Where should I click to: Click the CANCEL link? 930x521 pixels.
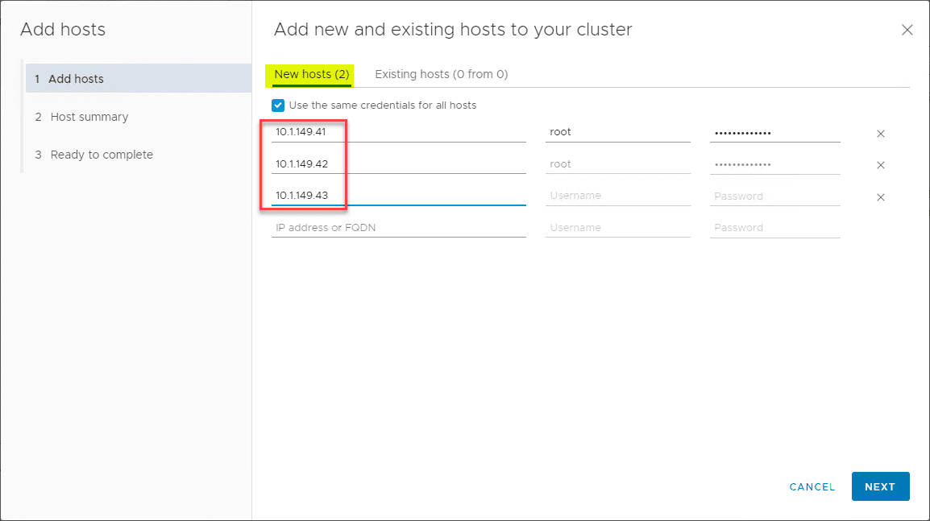pyautogui.click(x=812, y=486)
